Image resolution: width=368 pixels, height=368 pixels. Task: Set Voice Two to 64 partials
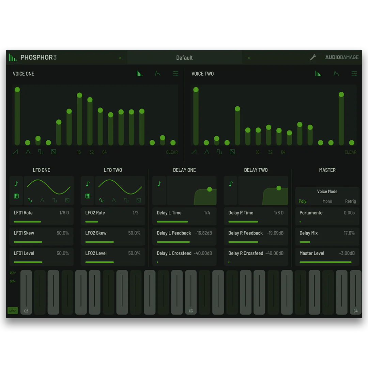pos(283,152)
